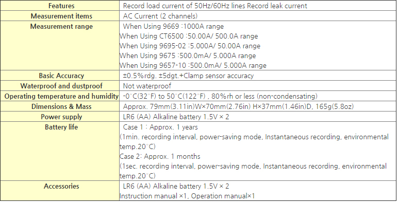The width and height of the screenshot is (398, 203).
Task: Click the AC Current (2 channels) text
Action: (160, 16)
